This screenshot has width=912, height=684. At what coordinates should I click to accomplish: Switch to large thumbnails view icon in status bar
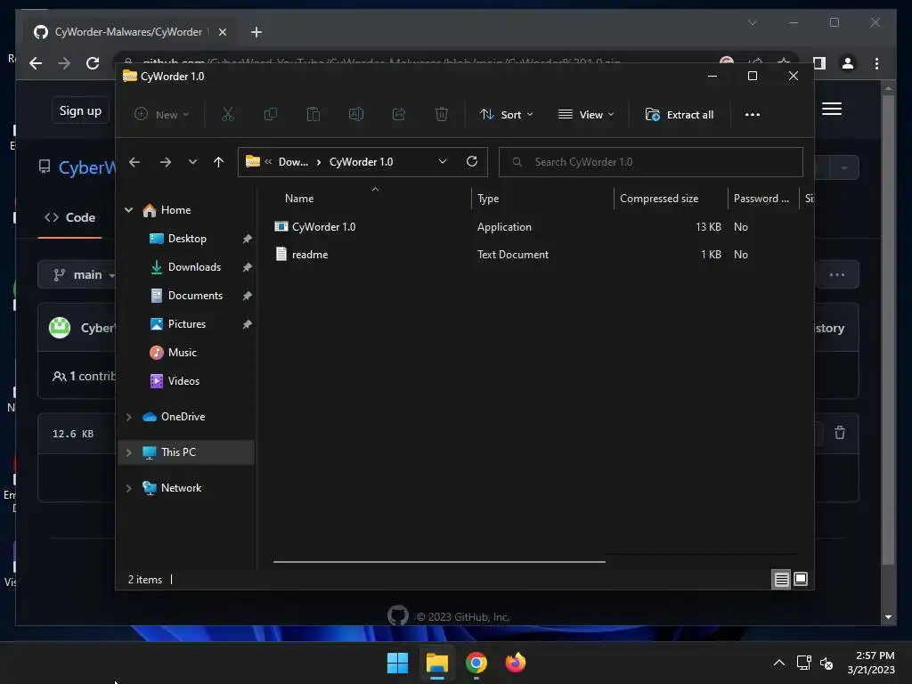point(801,579)
